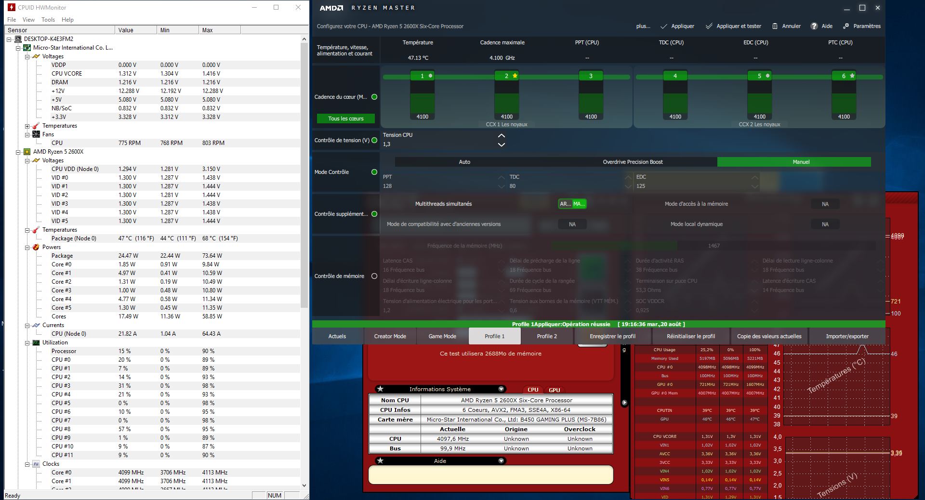The height and width of the screenshot is (500, 925).
Task: Select the Auto control mode
Action: pyautogui.click(x=464, y=162)
